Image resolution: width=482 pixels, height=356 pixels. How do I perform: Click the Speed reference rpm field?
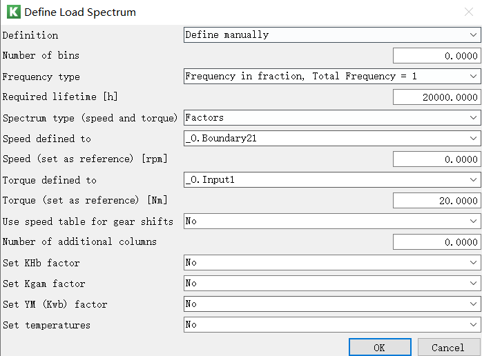pyautogui.click(x=437, y=159)
